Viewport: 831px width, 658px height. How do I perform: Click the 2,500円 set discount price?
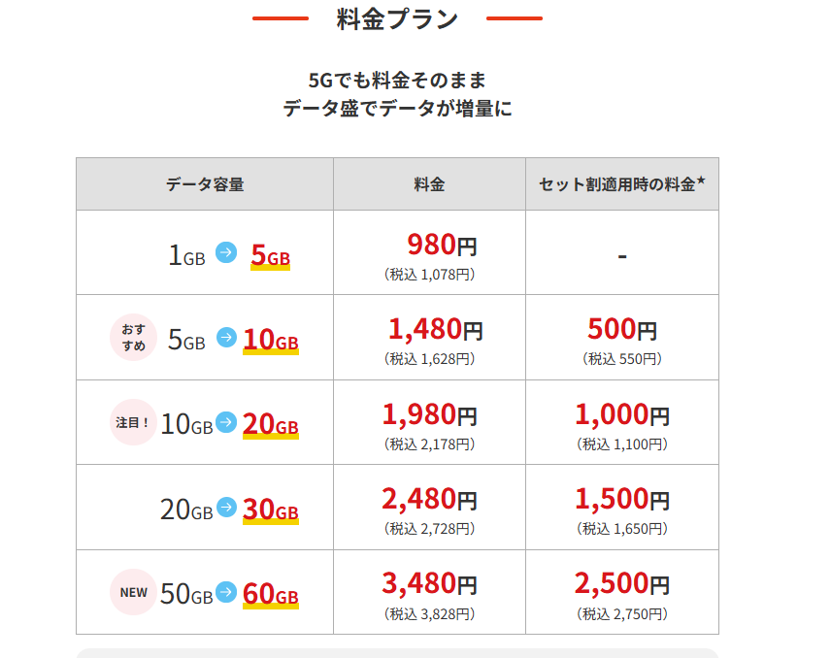621,584
